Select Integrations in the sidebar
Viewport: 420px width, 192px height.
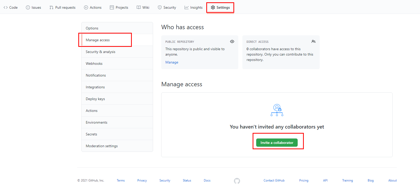(x=117, y=87)
